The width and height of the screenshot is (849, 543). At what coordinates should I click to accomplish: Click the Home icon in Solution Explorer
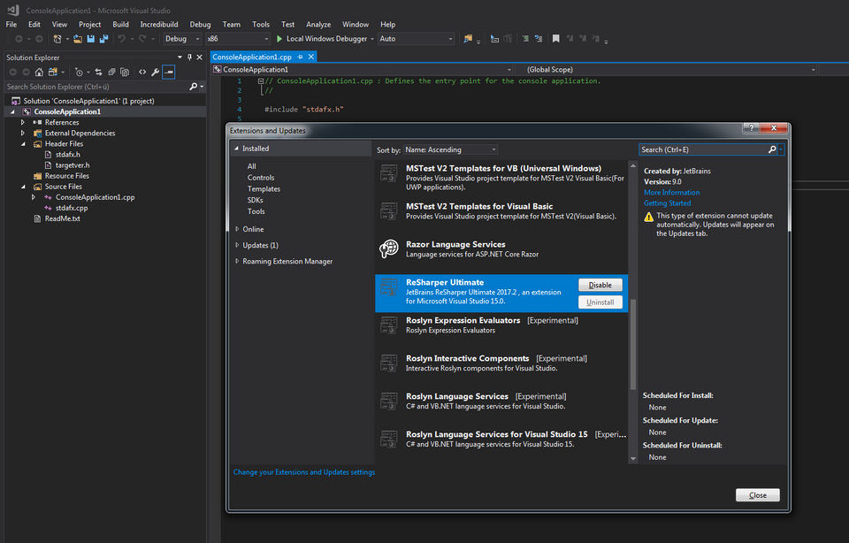(40, 72)
